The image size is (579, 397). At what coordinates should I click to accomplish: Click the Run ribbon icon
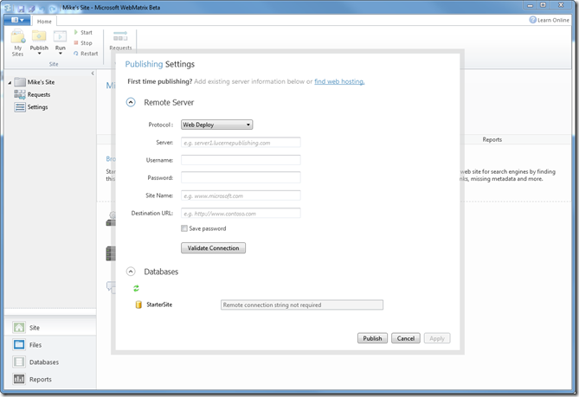[x=61, y=36]
